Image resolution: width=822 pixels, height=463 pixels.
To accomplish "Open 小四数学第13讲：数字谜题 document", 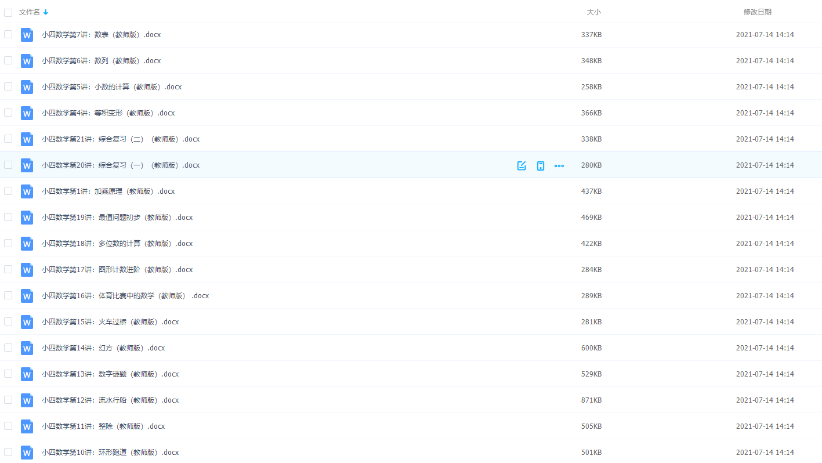I will coord(110,374).
